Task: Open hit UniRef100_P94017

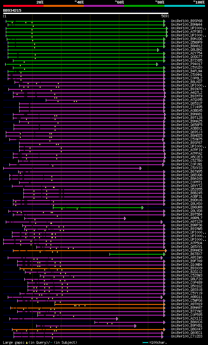Action: tap(187, 64)
